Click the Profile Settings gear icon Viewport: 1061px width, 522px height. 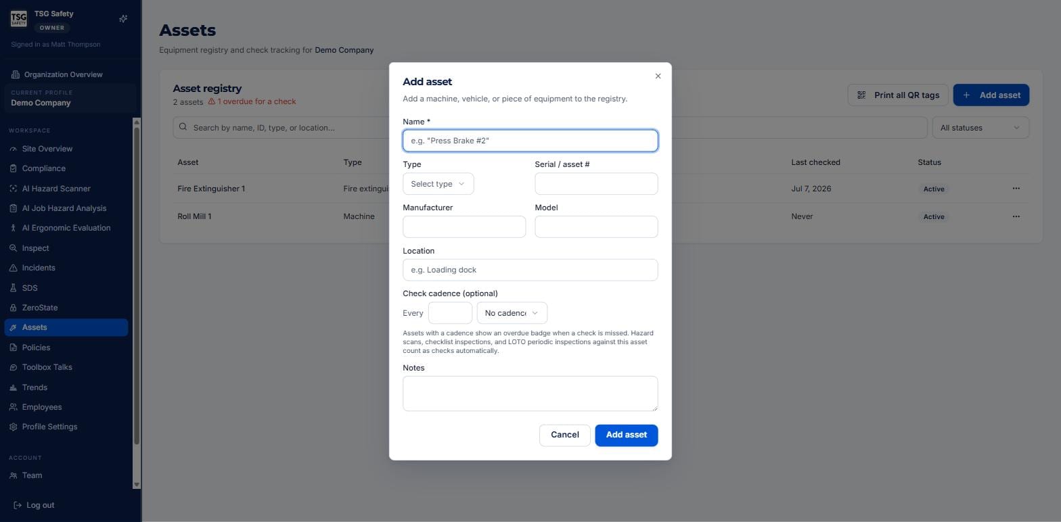tap(13, 427)
